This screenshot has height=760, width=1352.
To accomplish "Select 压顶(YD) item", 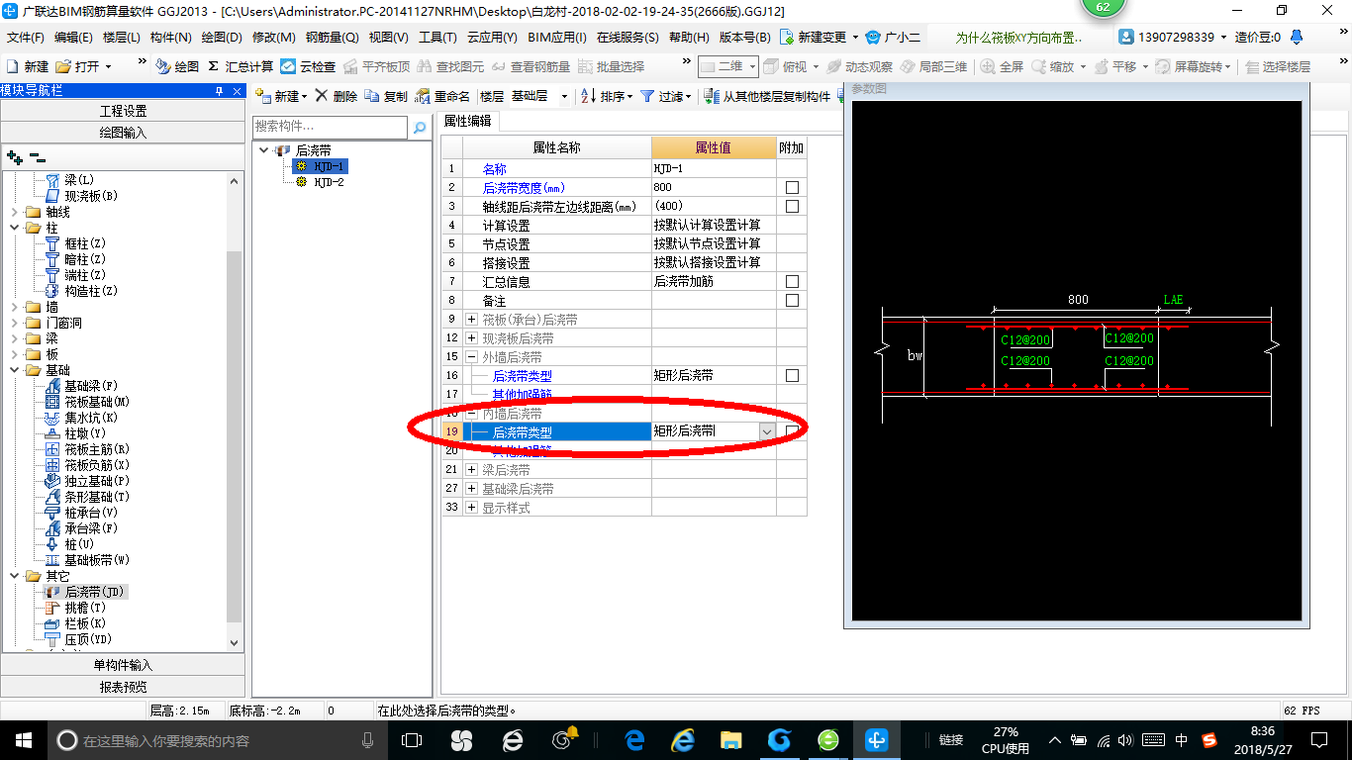I will (x=78, y=639).
